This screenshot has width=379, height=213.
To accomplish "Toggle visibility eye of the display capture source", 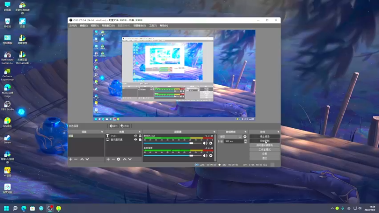I will coord(135,140).
